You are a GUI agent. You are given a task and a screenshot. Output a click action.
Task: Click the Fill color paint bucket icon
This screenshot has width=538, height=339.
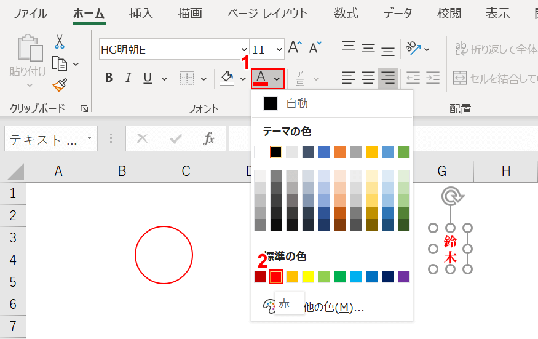pos(227,78)
